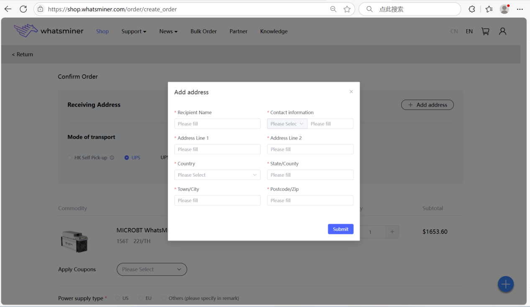Click the 22J/TH specification text
Viewport: 530px width, 307px height.
tap(142, 241)
